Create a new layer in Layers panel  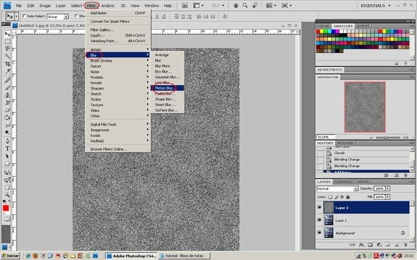[x=397, y=245]
